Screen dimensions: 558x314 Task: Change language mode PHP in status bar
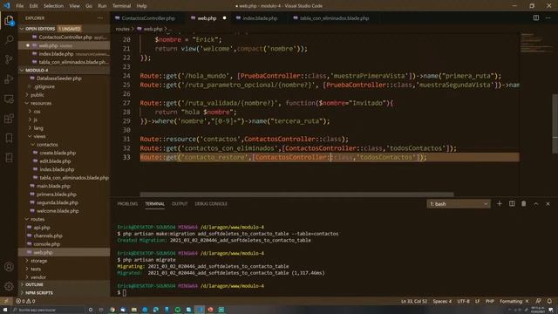coord(490,301)
